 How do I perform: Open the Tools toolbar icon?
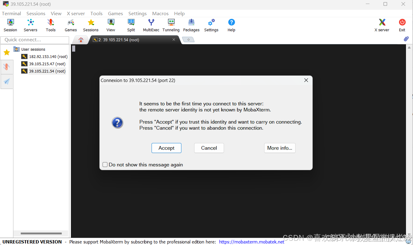coord(51,25)
